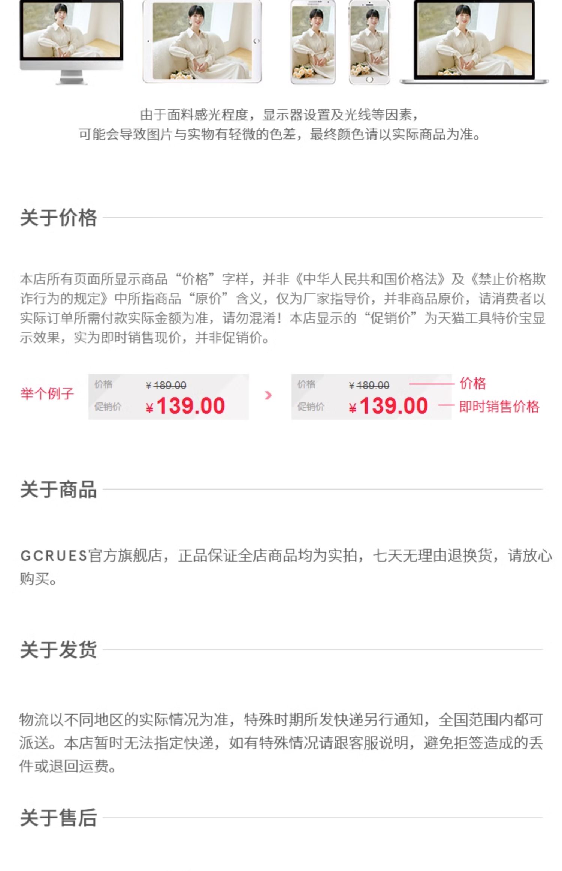Click the desktop monitor preview image

[x=71, y=41]
